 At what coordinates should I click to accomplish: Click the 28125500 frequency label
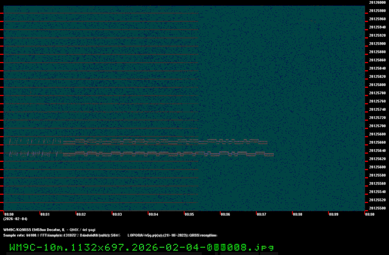(x=377, y=208)
